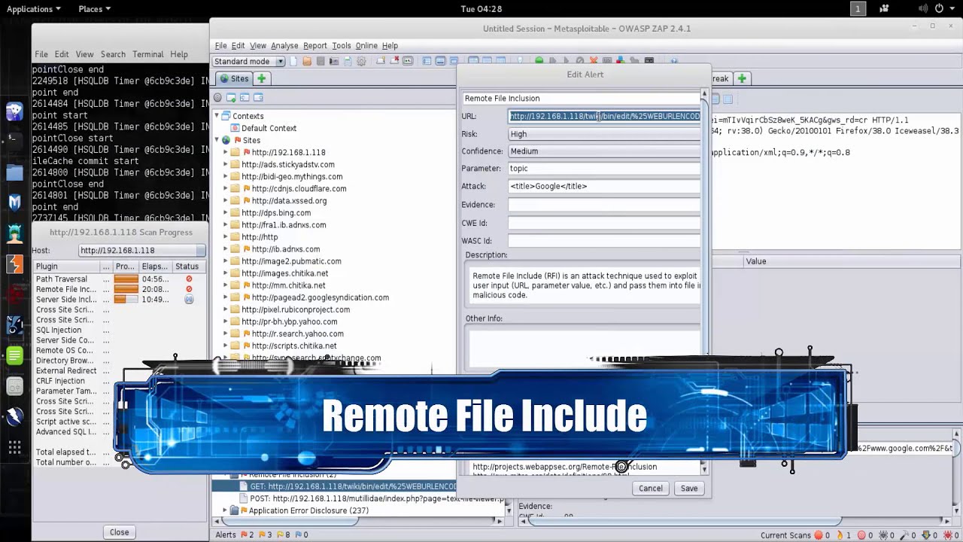Viewport: 963px width, 542px height.
Task: Click the URL field in Edit Alert
Action: click(605, 116)
